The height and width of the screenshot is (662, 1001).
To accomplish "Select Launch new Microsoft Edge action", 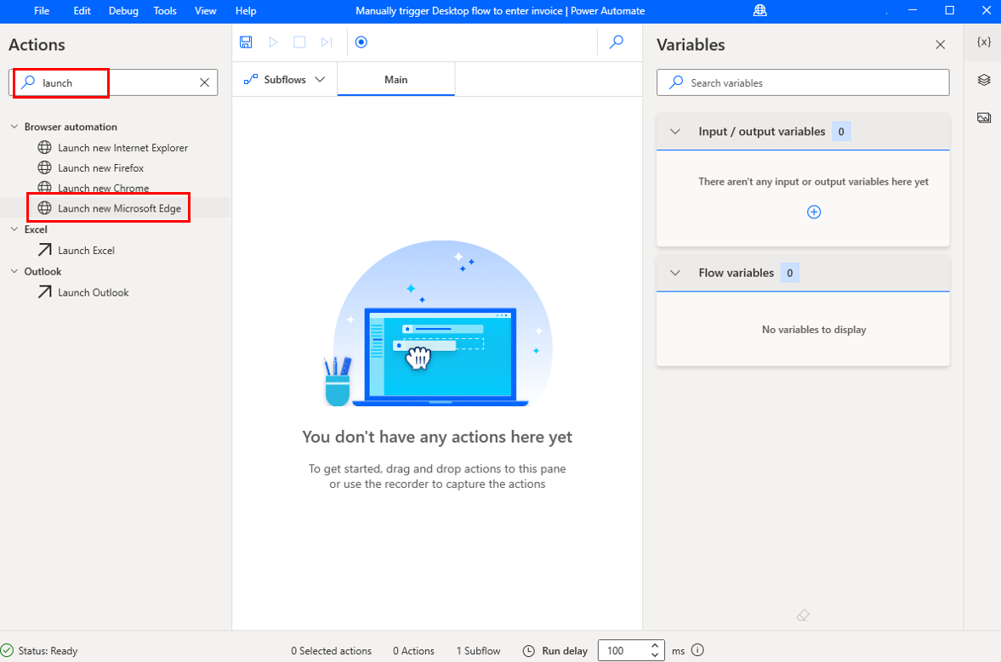I will (x=119, y=208).
